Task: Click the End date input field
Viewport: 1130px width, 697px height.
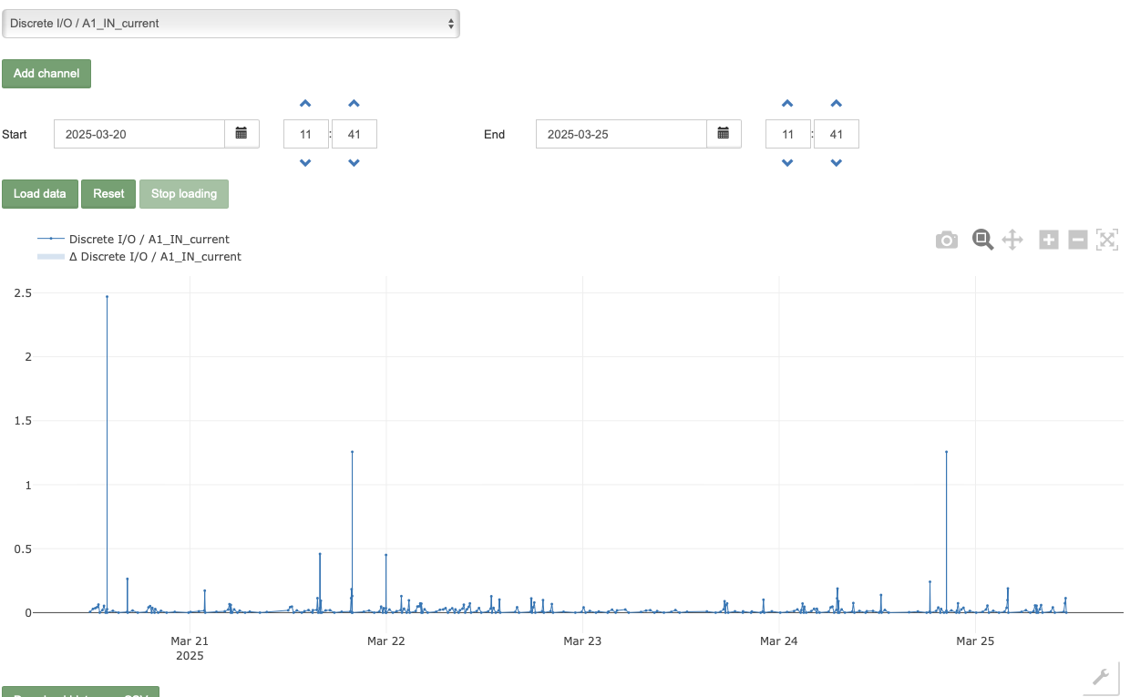Action: click(621, 134)
